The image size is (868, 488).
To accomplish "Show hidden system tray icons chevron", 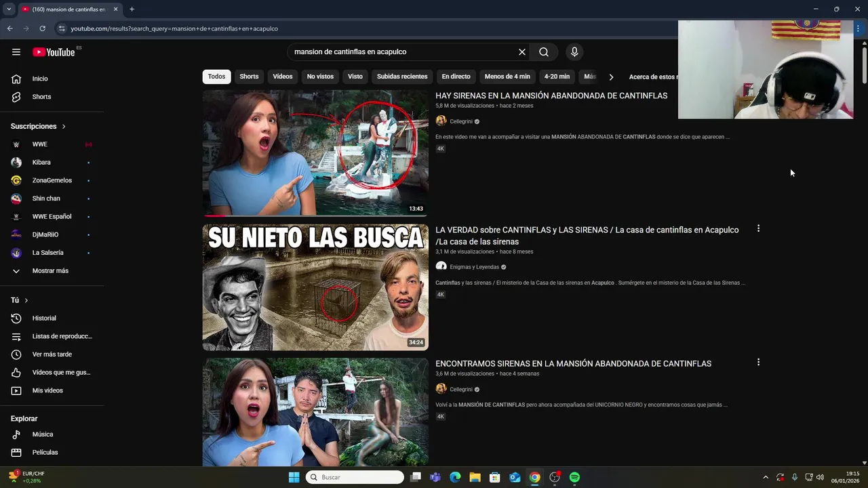I will [x=766, y=477].
